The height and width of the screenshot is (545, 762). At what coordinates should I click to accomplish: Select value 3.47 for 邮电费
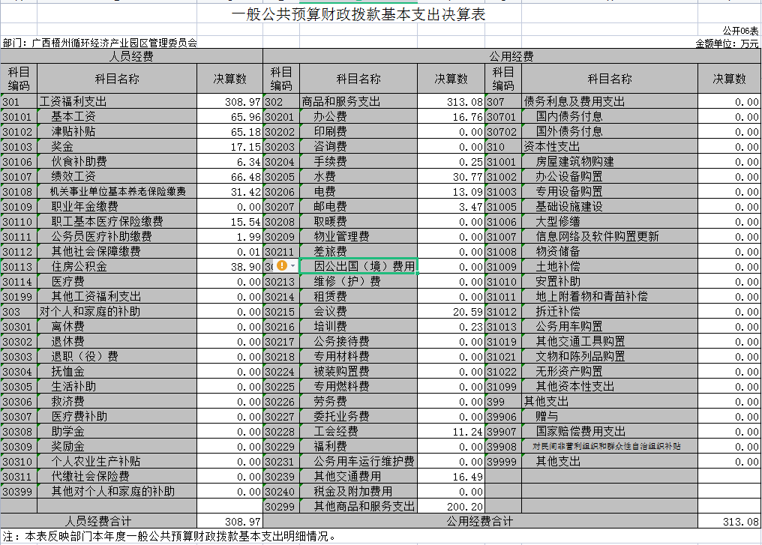point(451,206)
